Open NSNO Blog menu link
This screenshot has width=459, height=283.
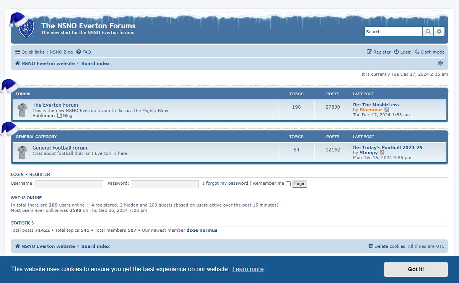(61, 52)
